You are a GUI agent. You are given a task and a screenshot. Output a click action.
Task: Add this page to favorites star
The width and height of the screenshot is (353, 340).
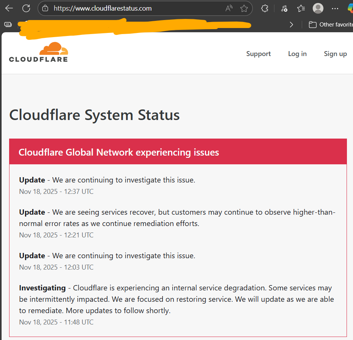(x=244, y=8)
